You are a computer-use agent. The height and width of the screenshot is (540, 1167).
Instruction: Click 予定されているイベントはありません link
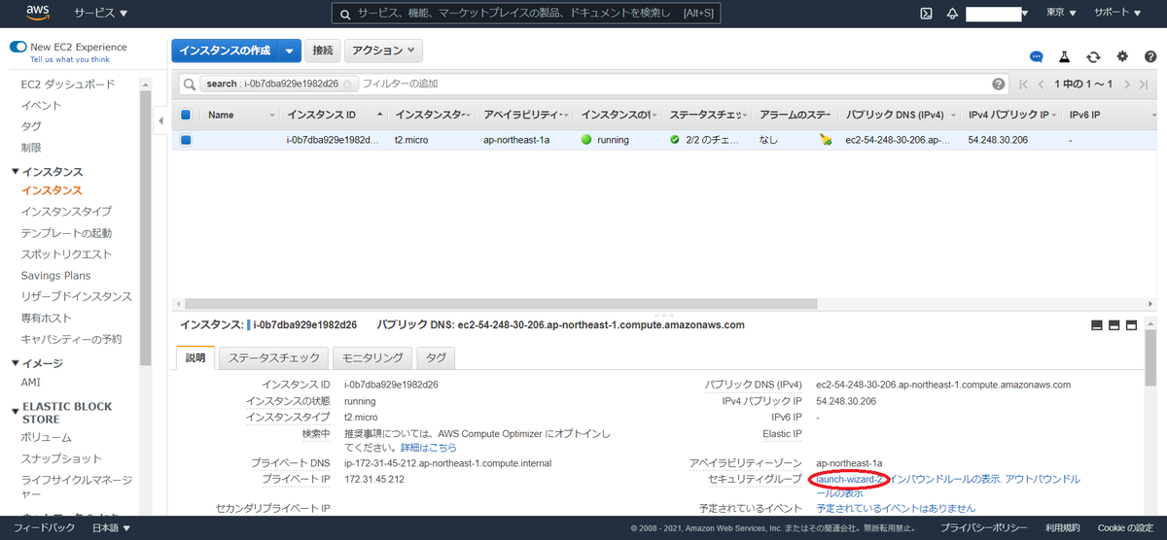coord(896,508)
